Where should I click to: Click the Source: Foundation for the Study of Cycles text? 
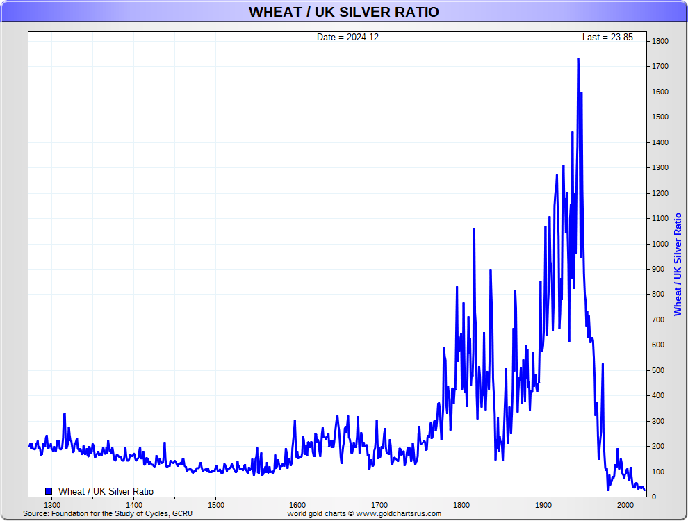tap(108, 514)
